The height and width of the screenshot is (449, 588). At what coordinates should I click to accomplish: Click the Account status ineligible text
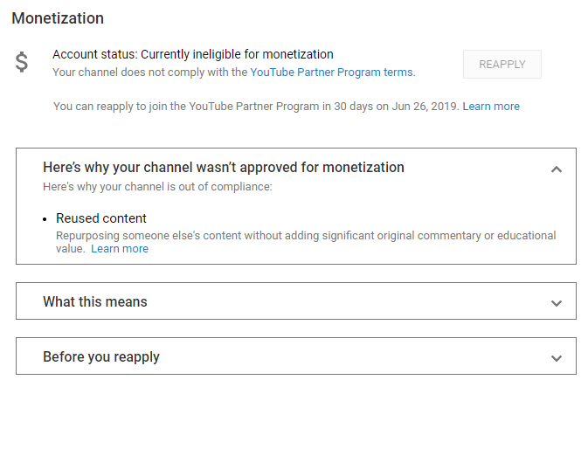[193, 54]
